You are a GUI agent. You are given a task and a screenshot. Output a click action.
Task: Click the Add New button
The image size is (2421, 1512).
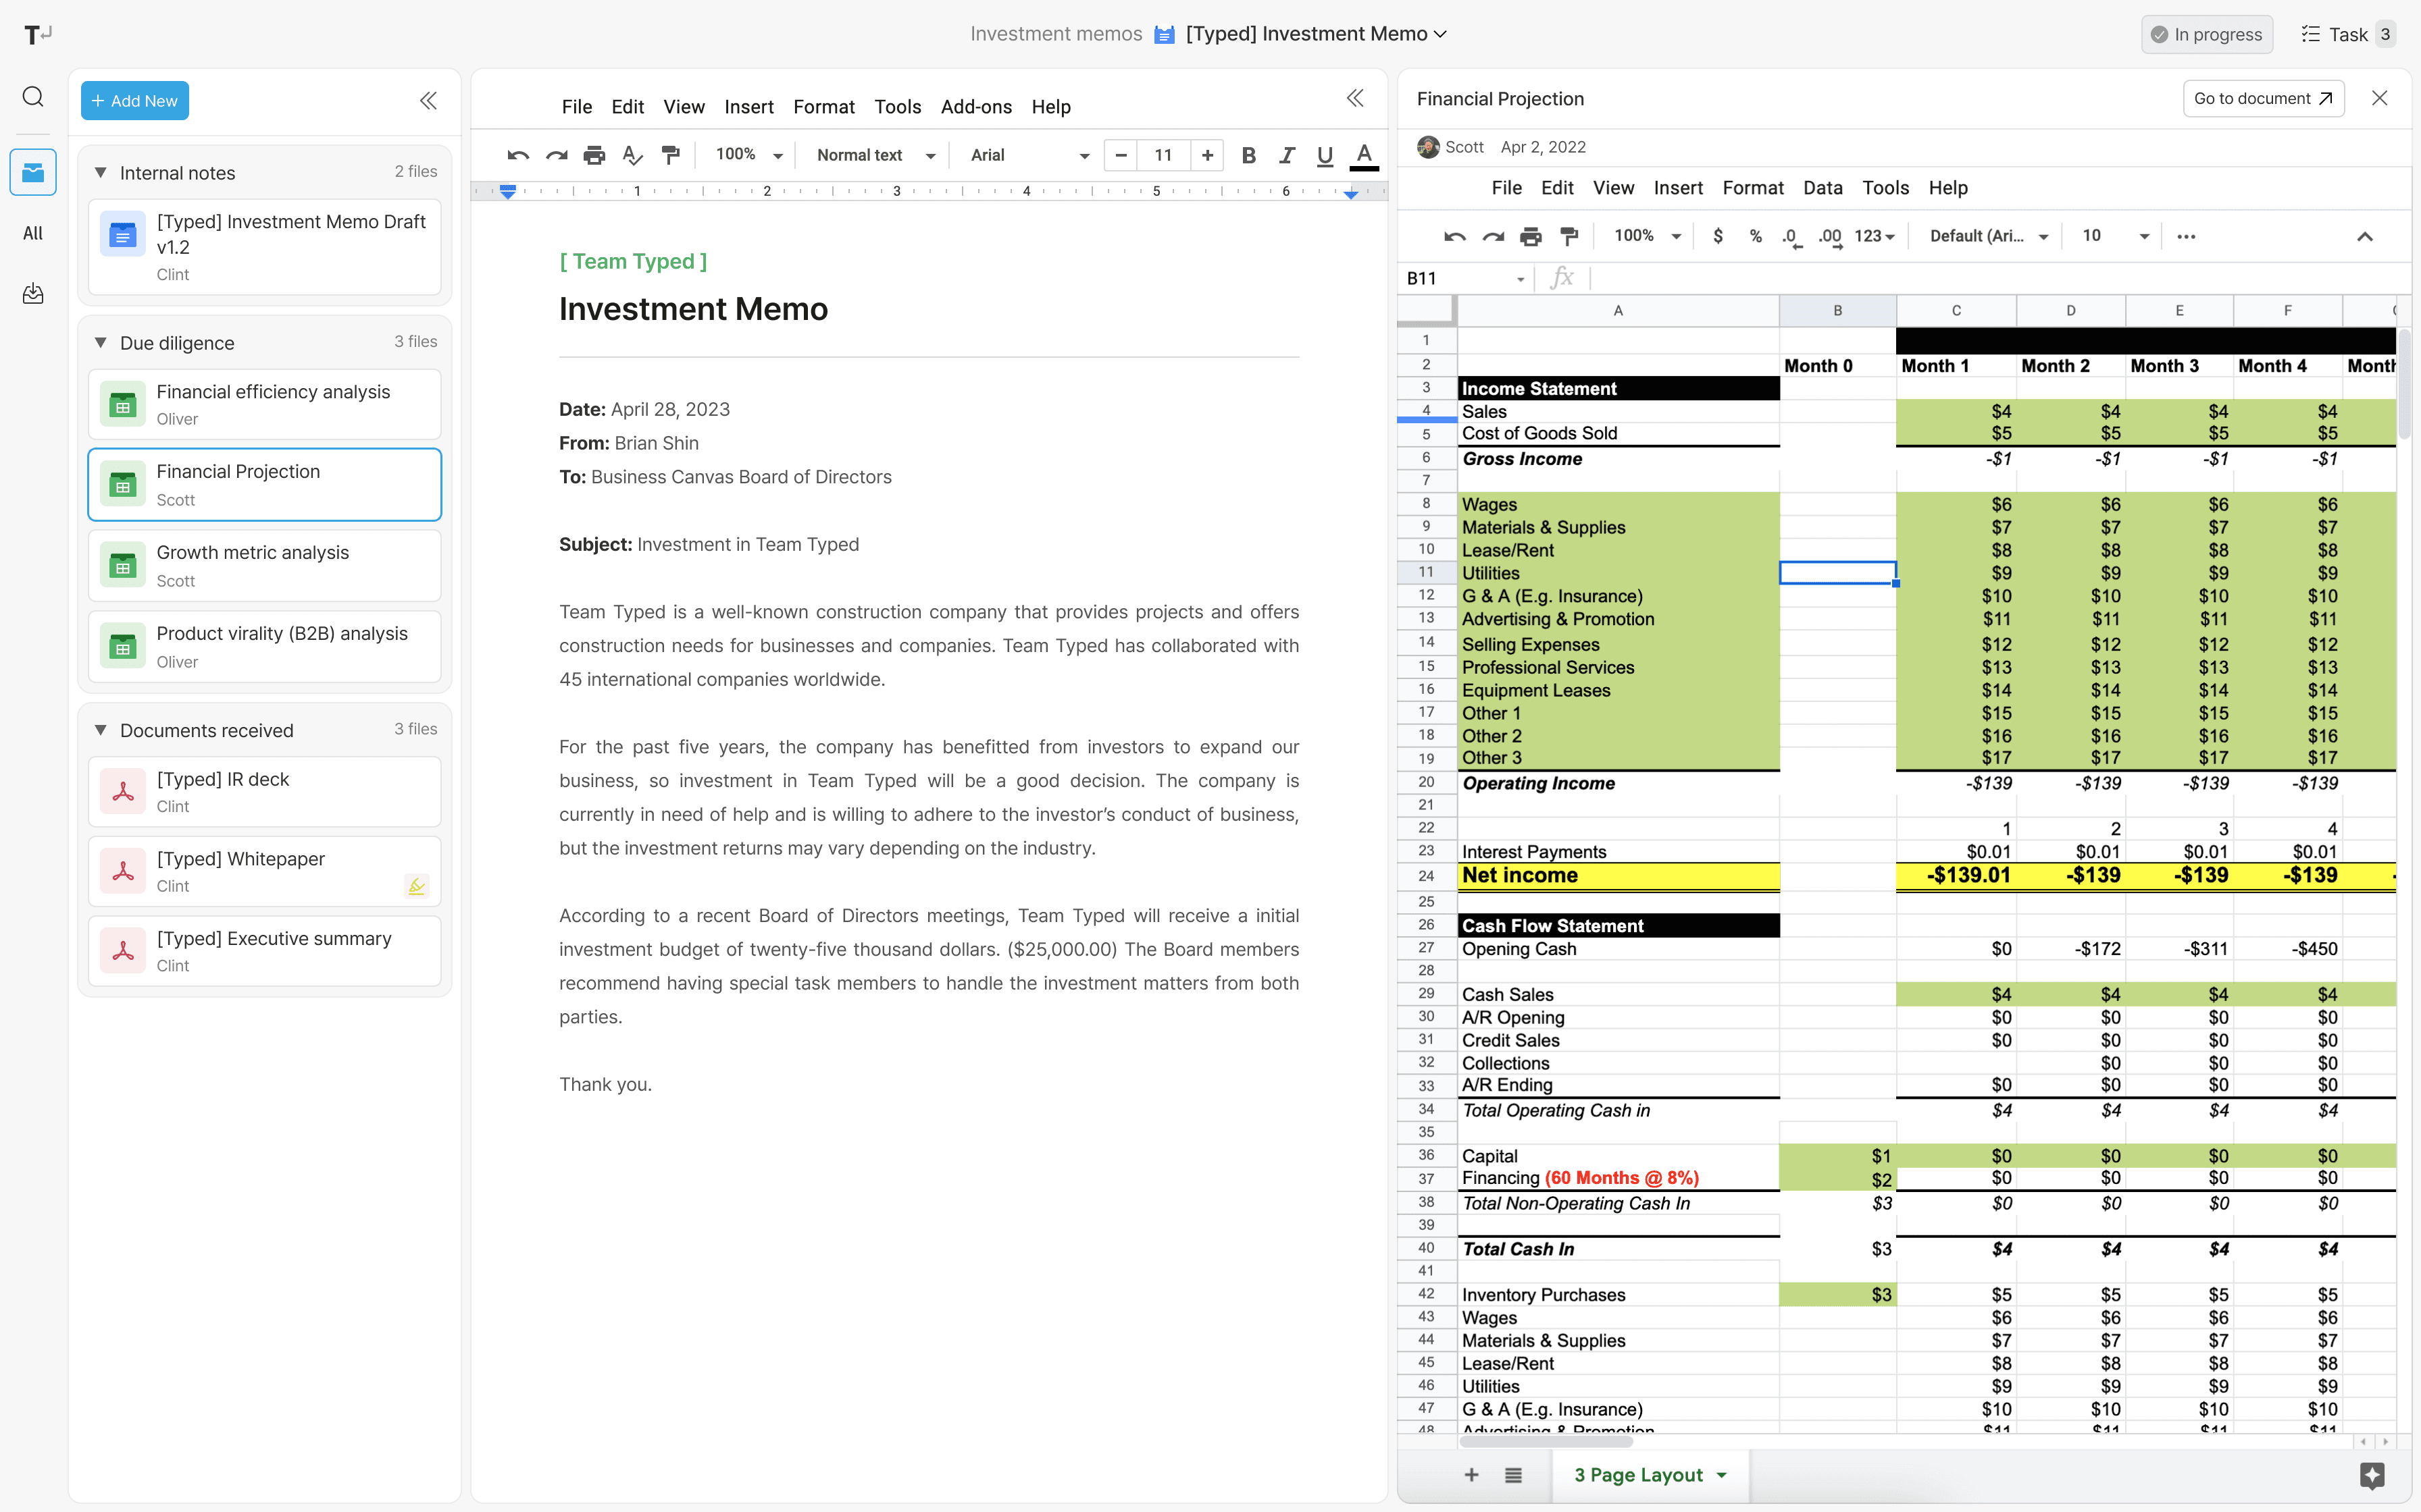[x=135, y=101]
